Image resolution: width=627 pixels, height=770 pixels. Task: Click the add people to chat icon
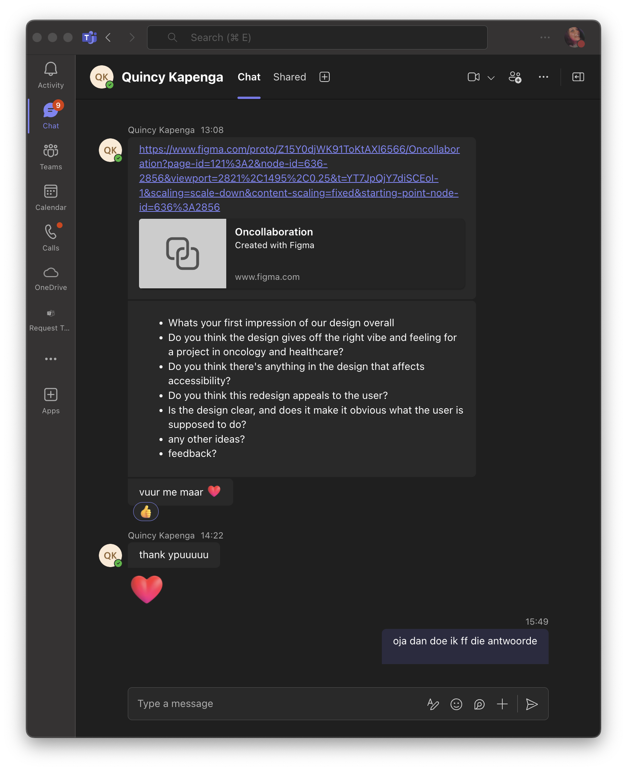click(x=515, y=77)
